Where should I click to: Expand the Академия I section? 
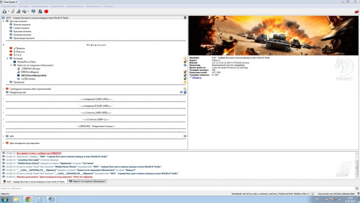click(x=3, y=99)
